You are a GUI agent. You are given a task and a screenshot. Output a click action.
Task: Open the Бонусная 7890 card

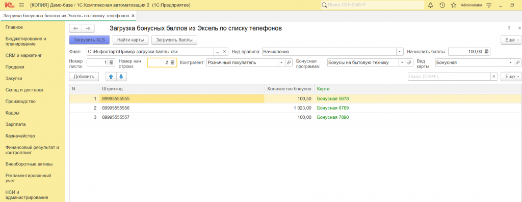click(x=333, y=117)
